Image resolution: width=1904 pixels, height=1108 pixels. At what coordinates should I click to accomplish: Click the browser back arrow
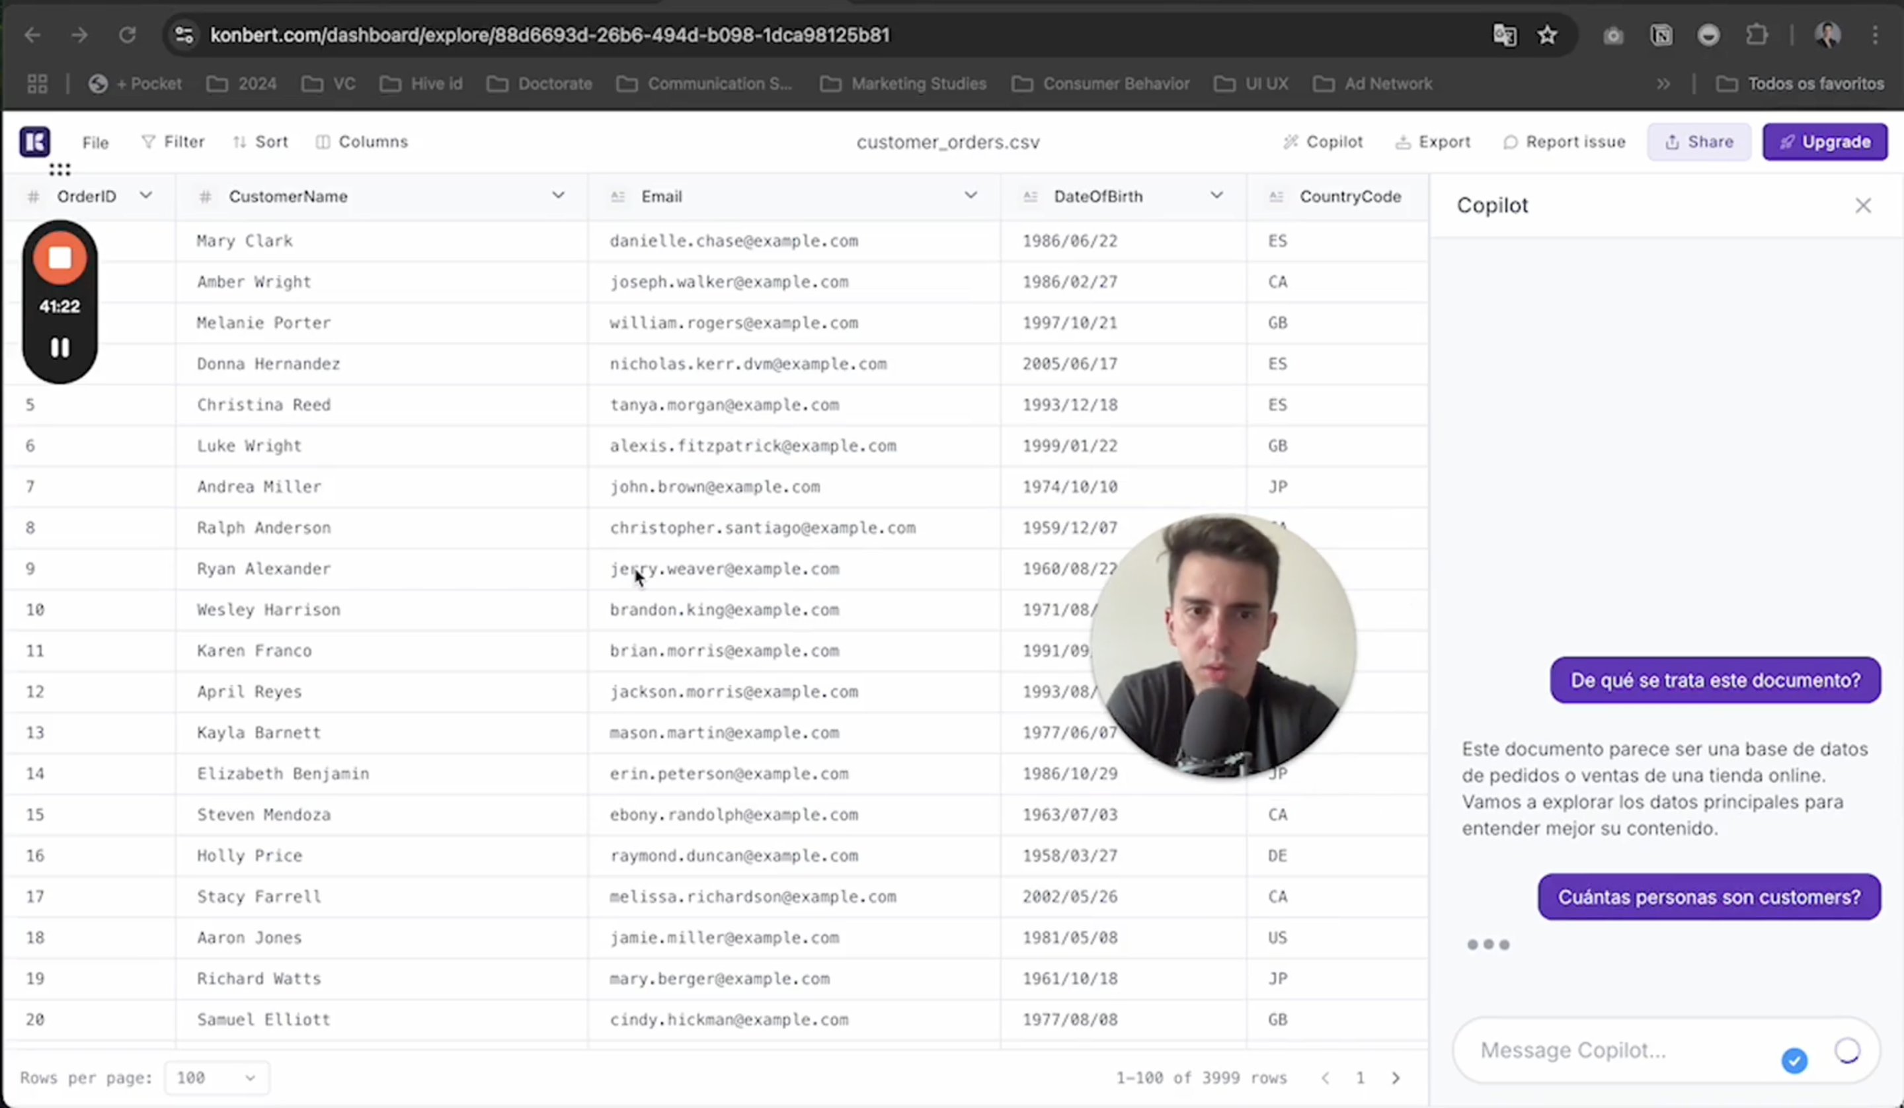[32, 35]
